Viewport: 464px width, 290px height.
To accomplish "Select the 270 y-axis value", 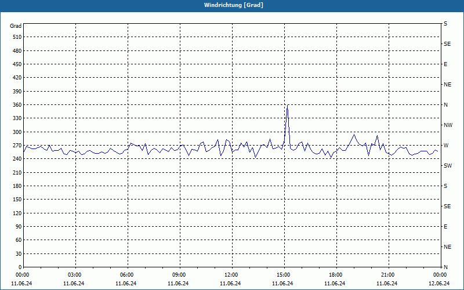I will pos(17,146).
